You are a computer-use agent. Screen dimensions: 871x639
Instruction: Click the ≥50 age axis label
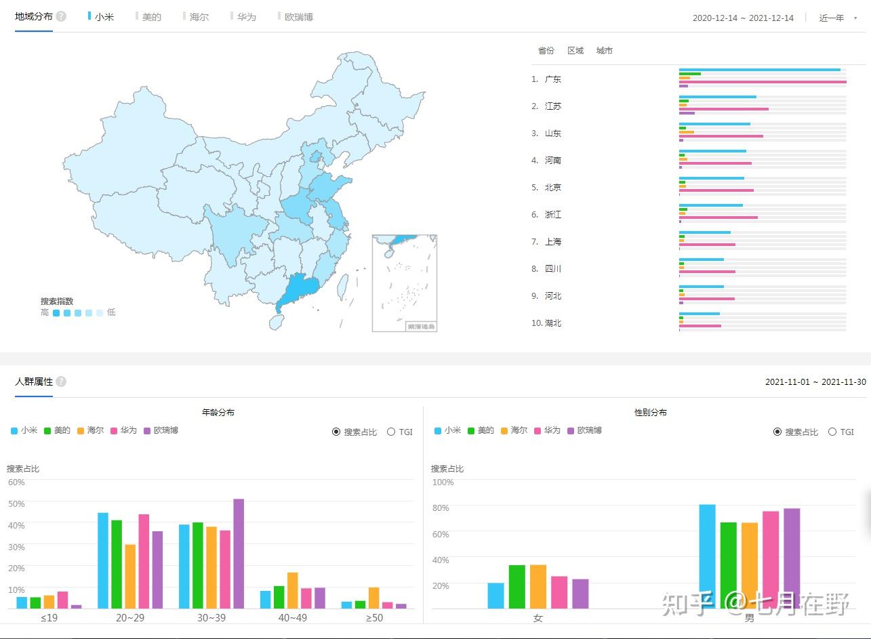(374, 617)
